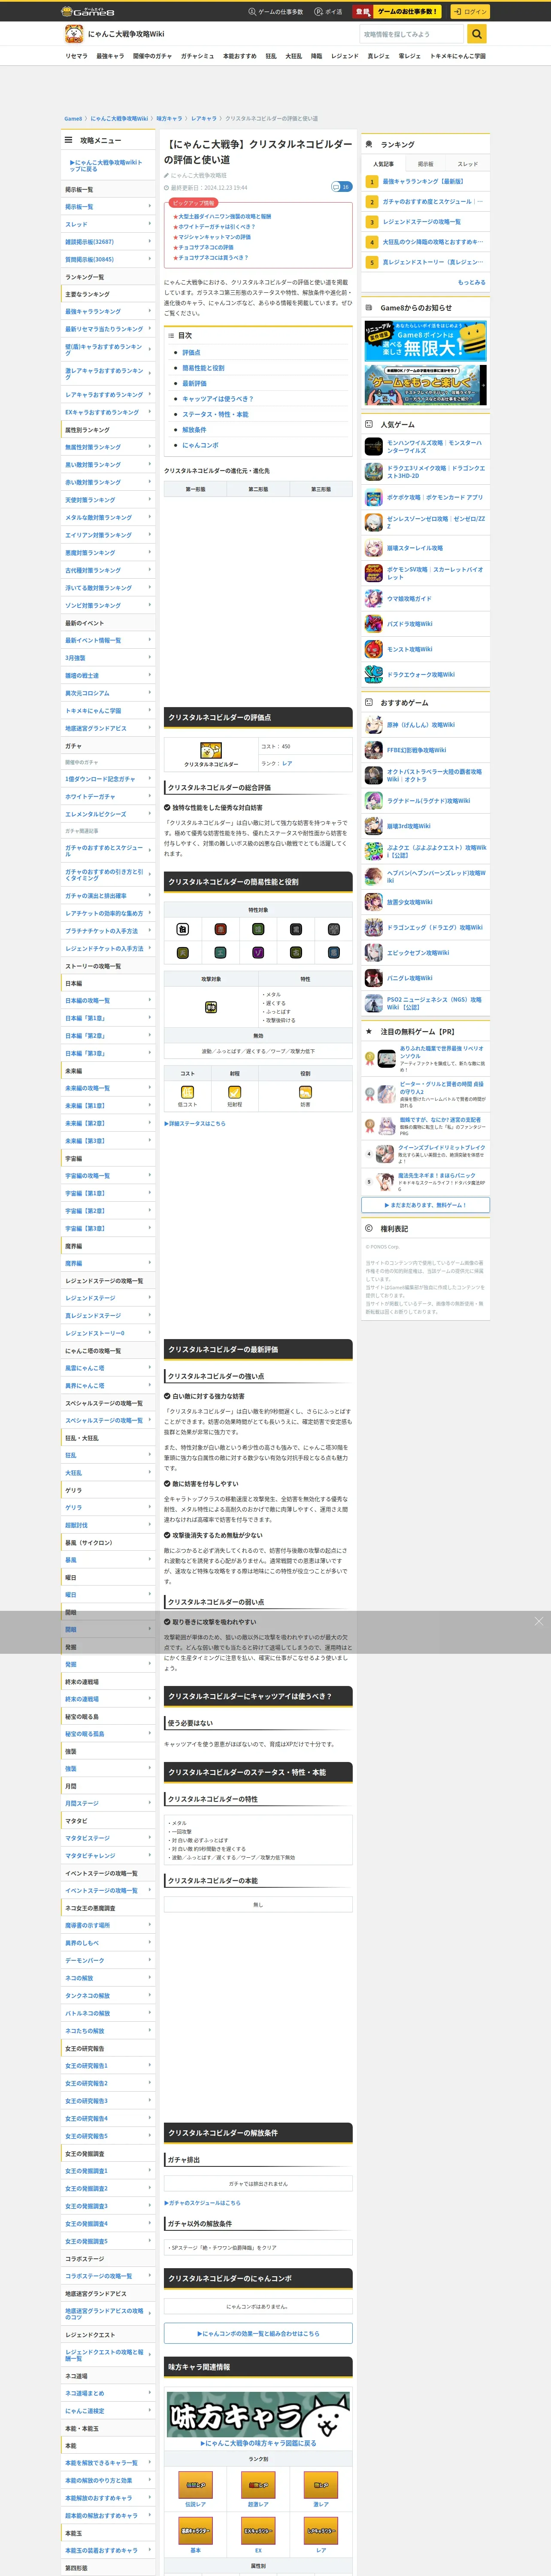551x2576 pixels.
Task: Click the 低コスト cost icon
Action: [x=187, y=1092]
